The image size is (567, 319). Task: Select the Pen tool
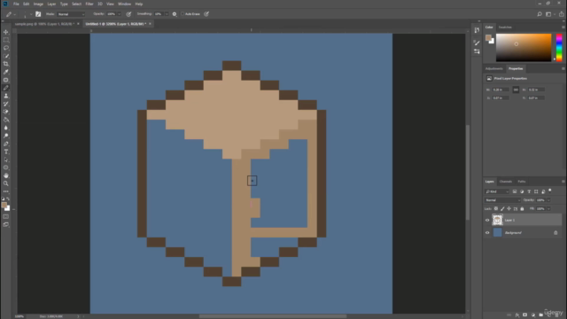(x=6, y=144)
